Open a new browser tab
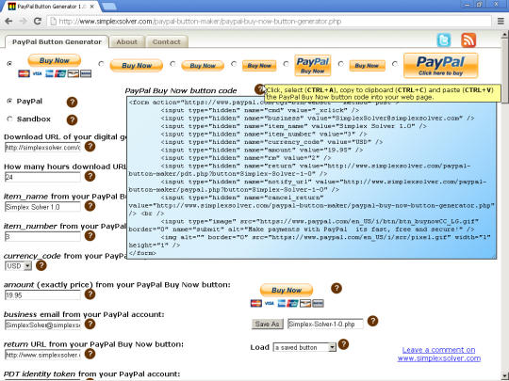Image resolution: width=509 pixels, height=381 pixels. click(109, 7)
